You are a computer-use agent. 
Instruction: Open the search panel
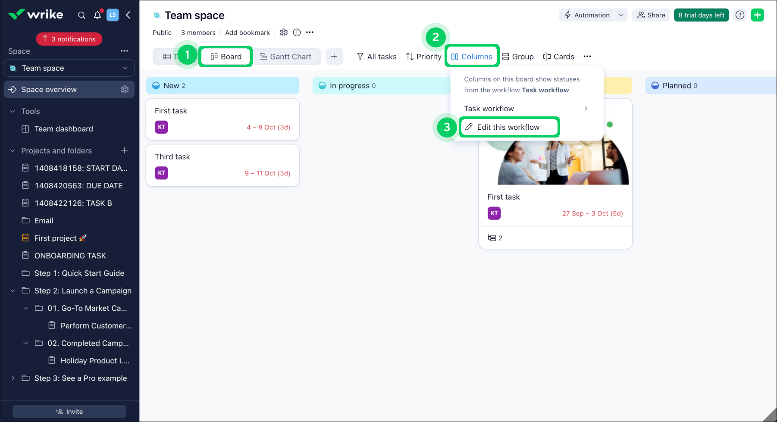click(x=81, y=15)
